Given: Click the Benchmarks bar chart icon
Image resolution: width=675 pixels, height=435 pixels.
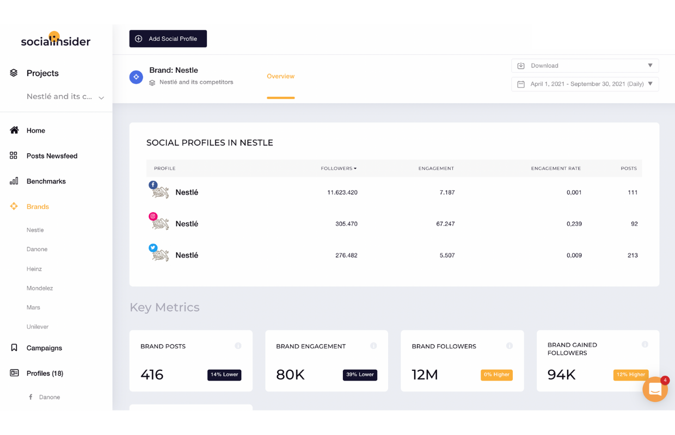Looking at the screenshot, I should pyautogui.click(x=14, y=181).
